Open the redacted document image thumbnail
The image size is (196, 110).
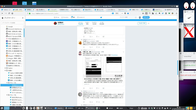pyautogui.click(x=104, y=67)
